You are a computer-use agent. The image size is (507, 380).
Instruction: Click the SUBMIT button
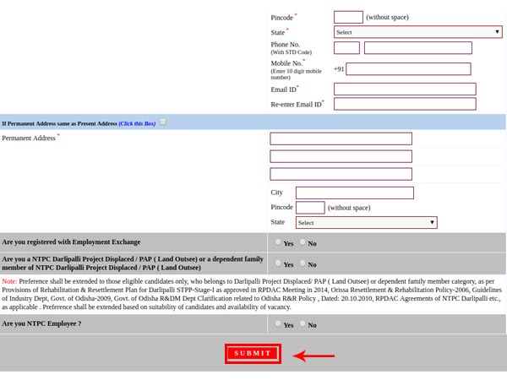click(x=253, y=353)
